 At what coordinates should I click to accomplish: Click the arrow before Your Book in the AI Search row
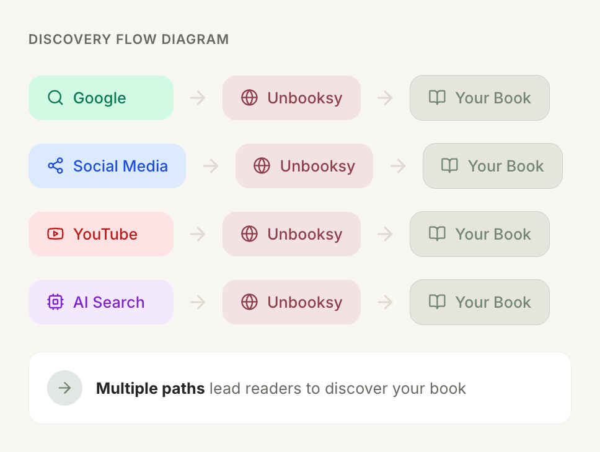click(x=385, y=302)
